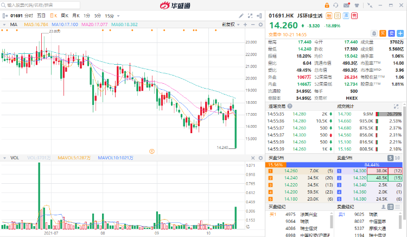Open VOL panel settings gear
Viewport: 407px width, 237px height.
click(260, 158)
